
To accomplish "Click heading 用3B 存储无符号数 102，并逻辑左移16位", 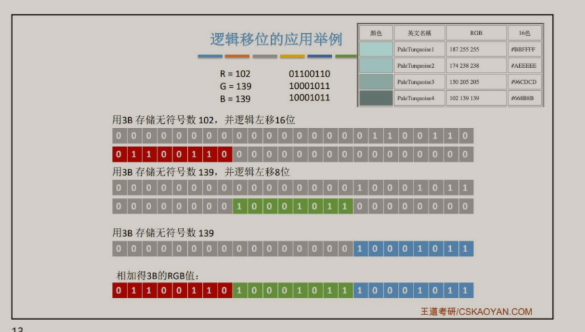I will (x=204, y=120).
